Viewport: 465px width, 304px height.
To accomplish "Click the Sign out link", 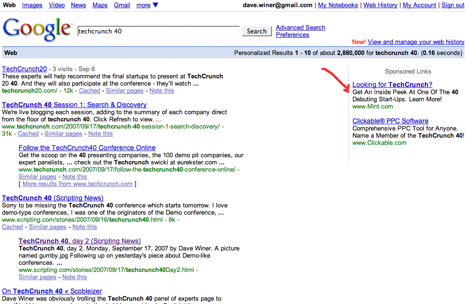I will coord(453,5).
